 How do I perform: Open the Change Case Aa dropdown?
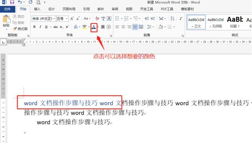coord(87,19)
